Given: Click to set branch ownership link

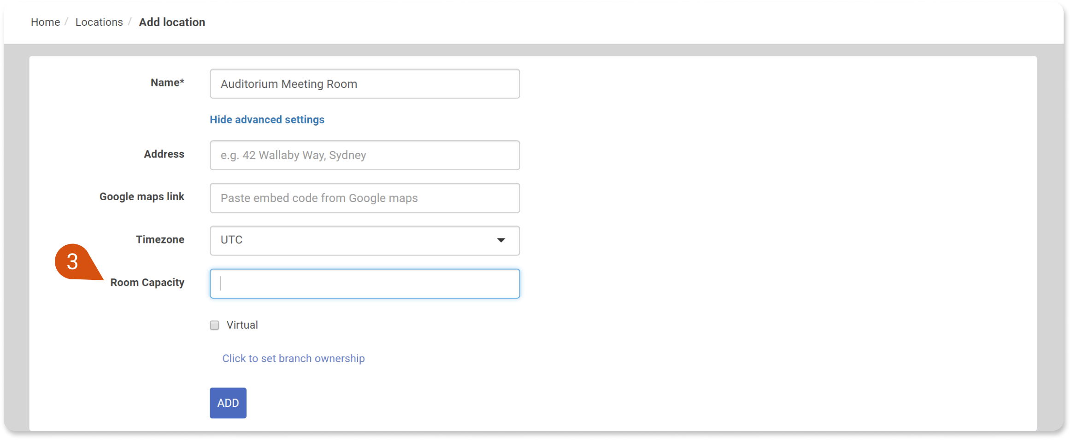Looking at the screenshot, I should click(x=293, y=359).
